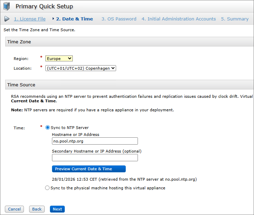Go to step 1. License File

[x=30, y=19]
